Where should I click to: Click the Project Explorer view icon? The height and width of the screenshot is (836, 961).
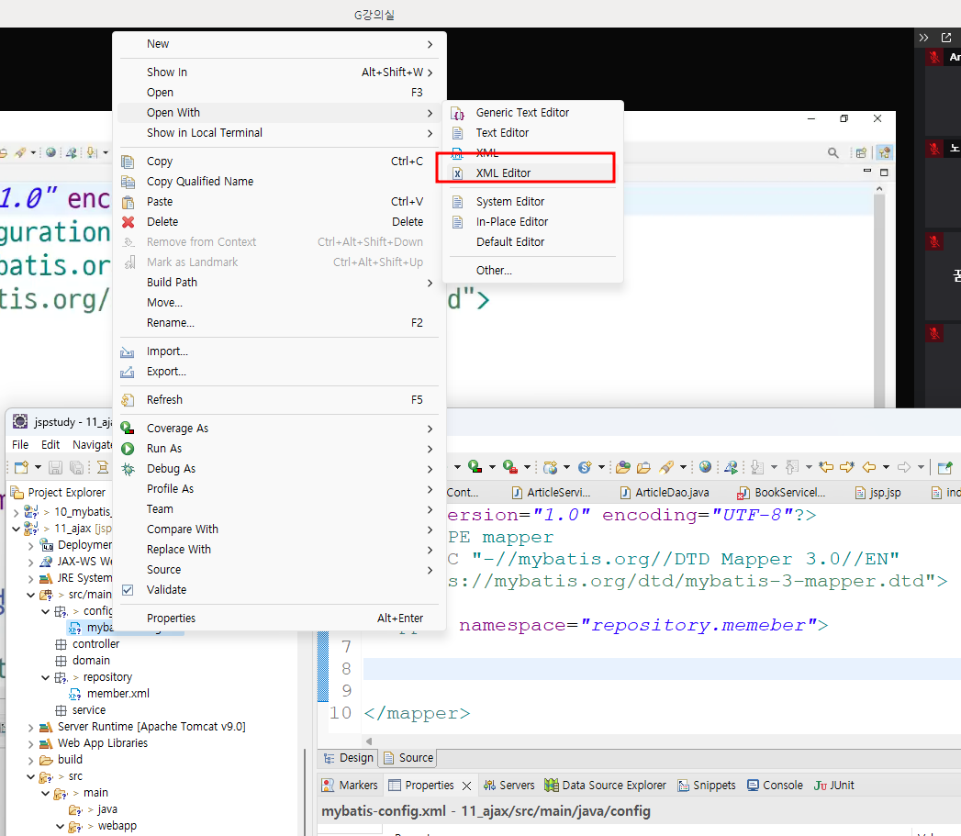tap(17, 492)
